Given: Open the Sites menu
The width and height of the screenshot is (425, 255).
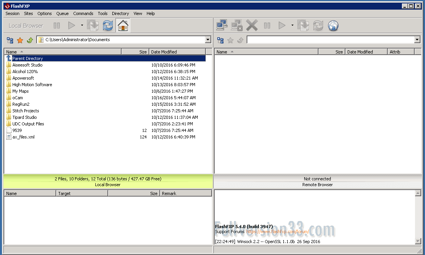Looking at the screenshot, I should pyautogui.click(x=28, y=13).
